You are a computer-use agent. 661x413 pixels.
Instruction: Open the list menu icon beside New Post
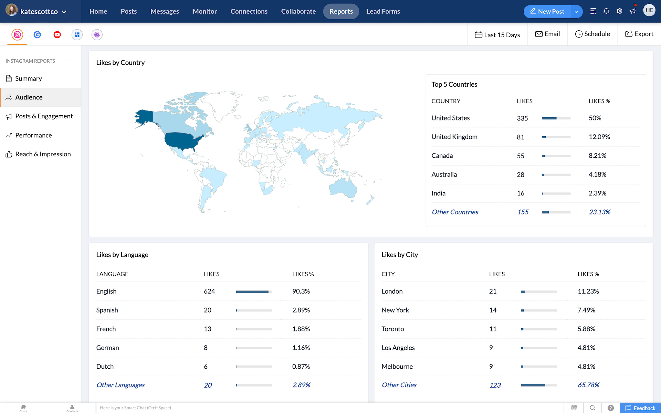pos(593,11)
